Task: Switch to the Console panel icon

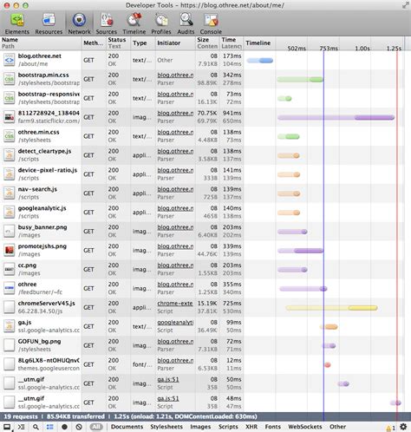Action: tap(211, 20)
